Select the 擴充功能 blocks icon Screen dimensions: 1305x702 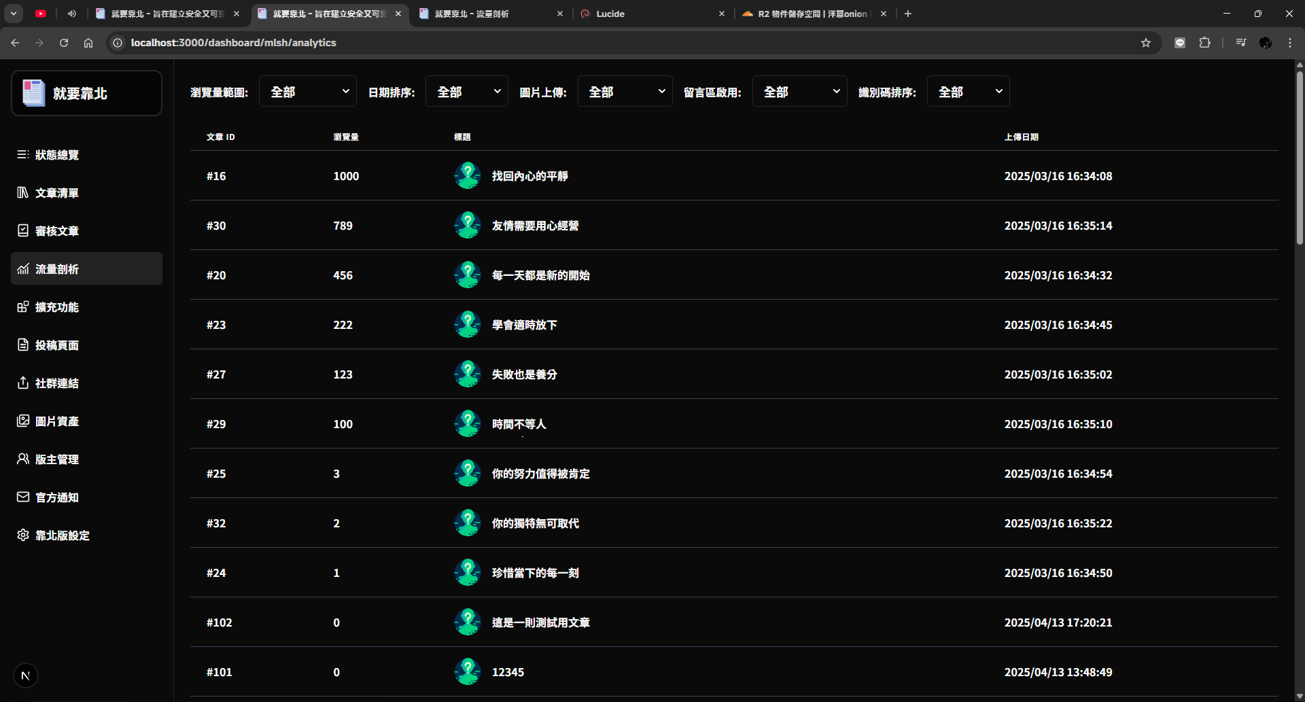(x=22, y=307)
